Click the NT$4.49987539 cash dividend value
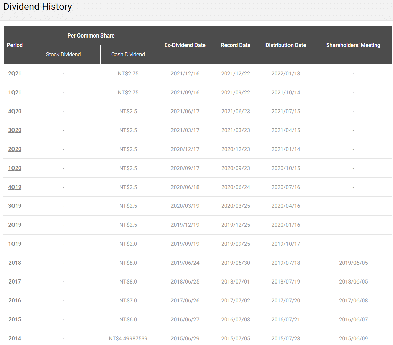This screenshot has width=393, height=345. pyautogui.click(x=128, y=338)
